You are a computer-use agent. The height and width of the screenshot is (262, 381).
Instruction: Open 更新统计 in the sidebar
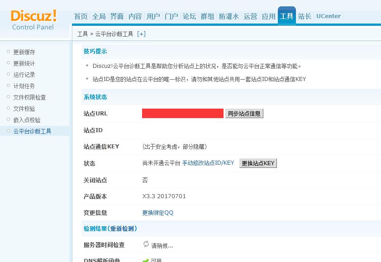point(24,63)
